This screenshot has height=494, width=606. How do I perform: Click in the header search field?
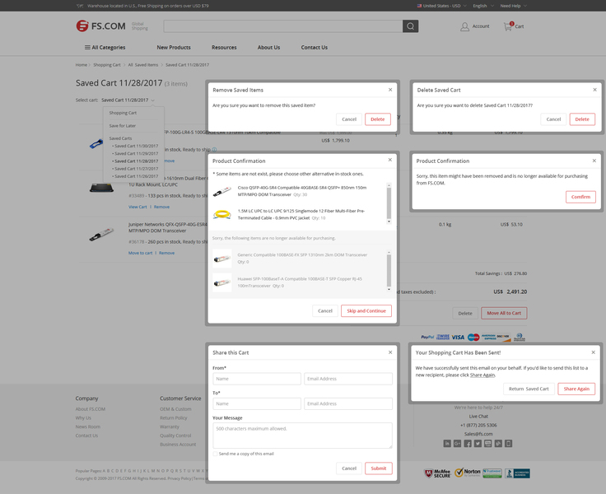tap(283, 26)
